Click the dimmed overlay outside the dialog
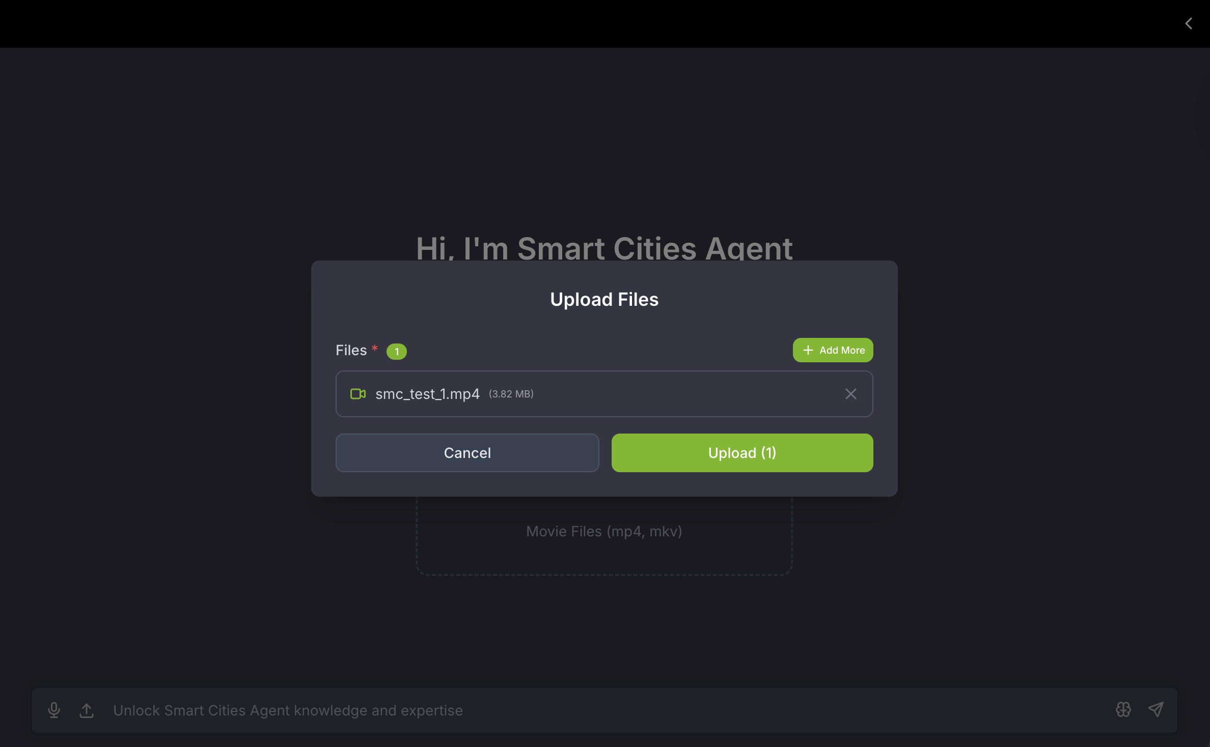Image resolution: width=1210 pixels, height=747 pixels. pyautogui.click(x=153, y=356)
